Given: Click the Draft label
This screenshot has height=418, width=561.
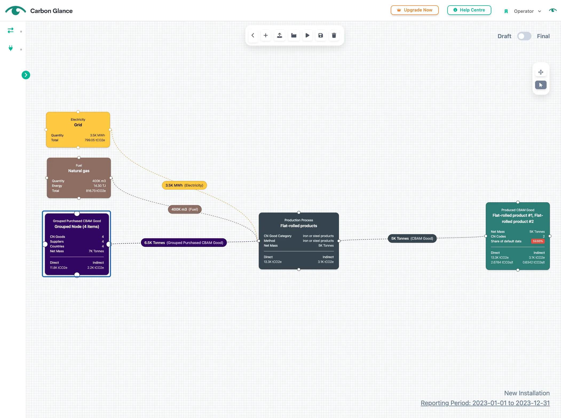Looking at the screenshot, I should pyautogui.click(x=504, y=36).
